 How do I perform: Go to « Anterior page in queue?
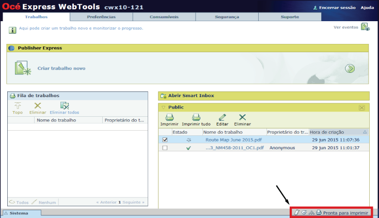click(x=106, y=202)
